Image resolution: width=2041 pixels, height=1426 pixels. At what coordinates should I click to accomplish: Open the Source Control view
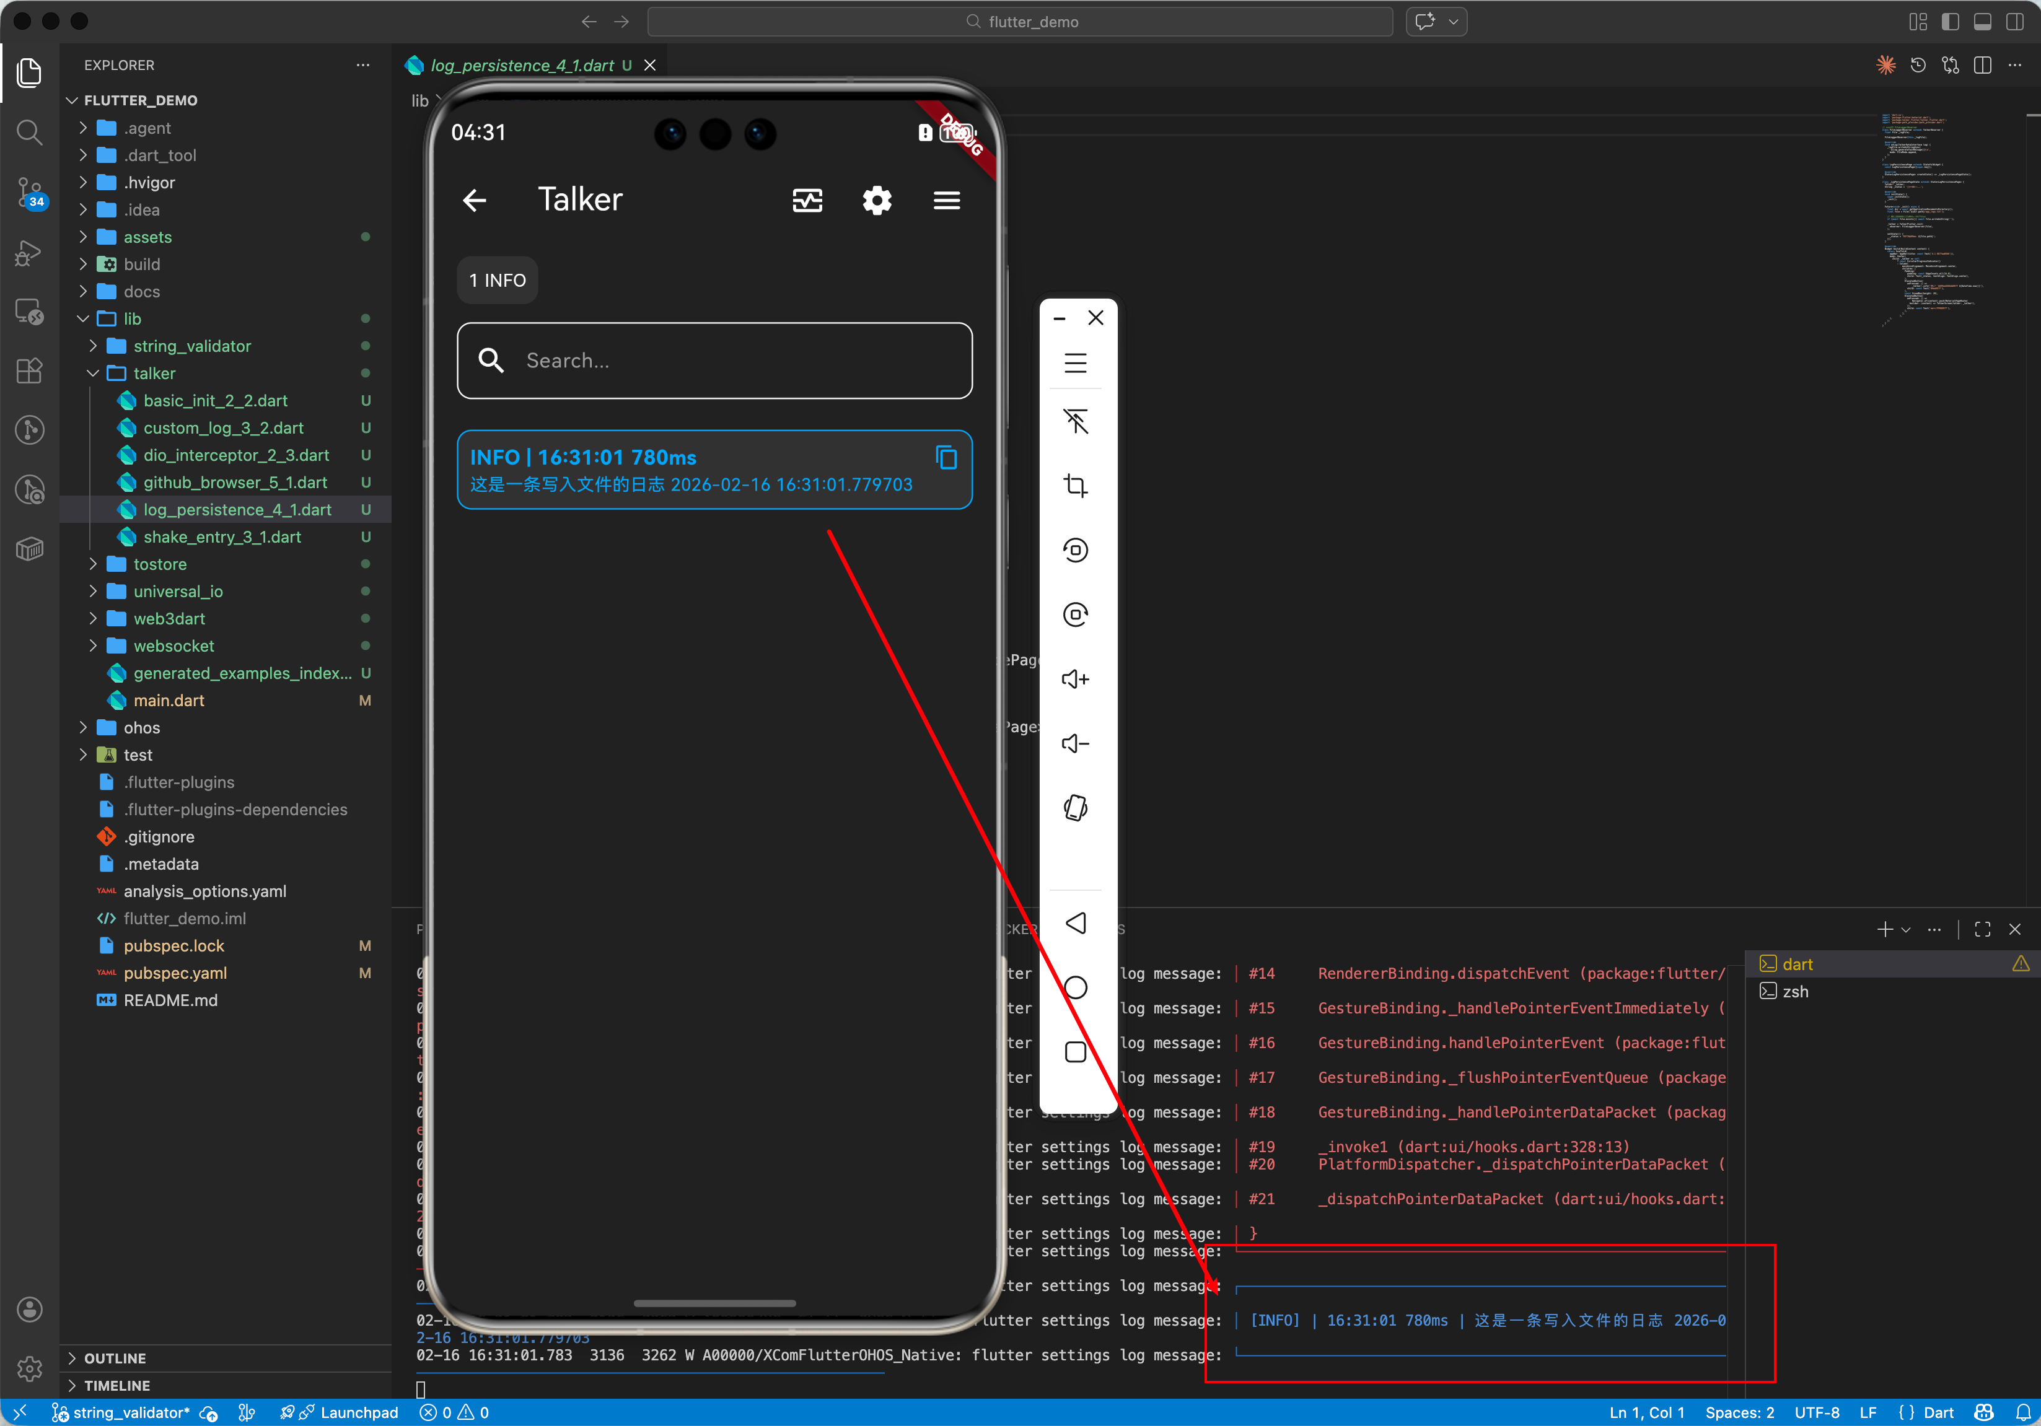click(29, 191)
